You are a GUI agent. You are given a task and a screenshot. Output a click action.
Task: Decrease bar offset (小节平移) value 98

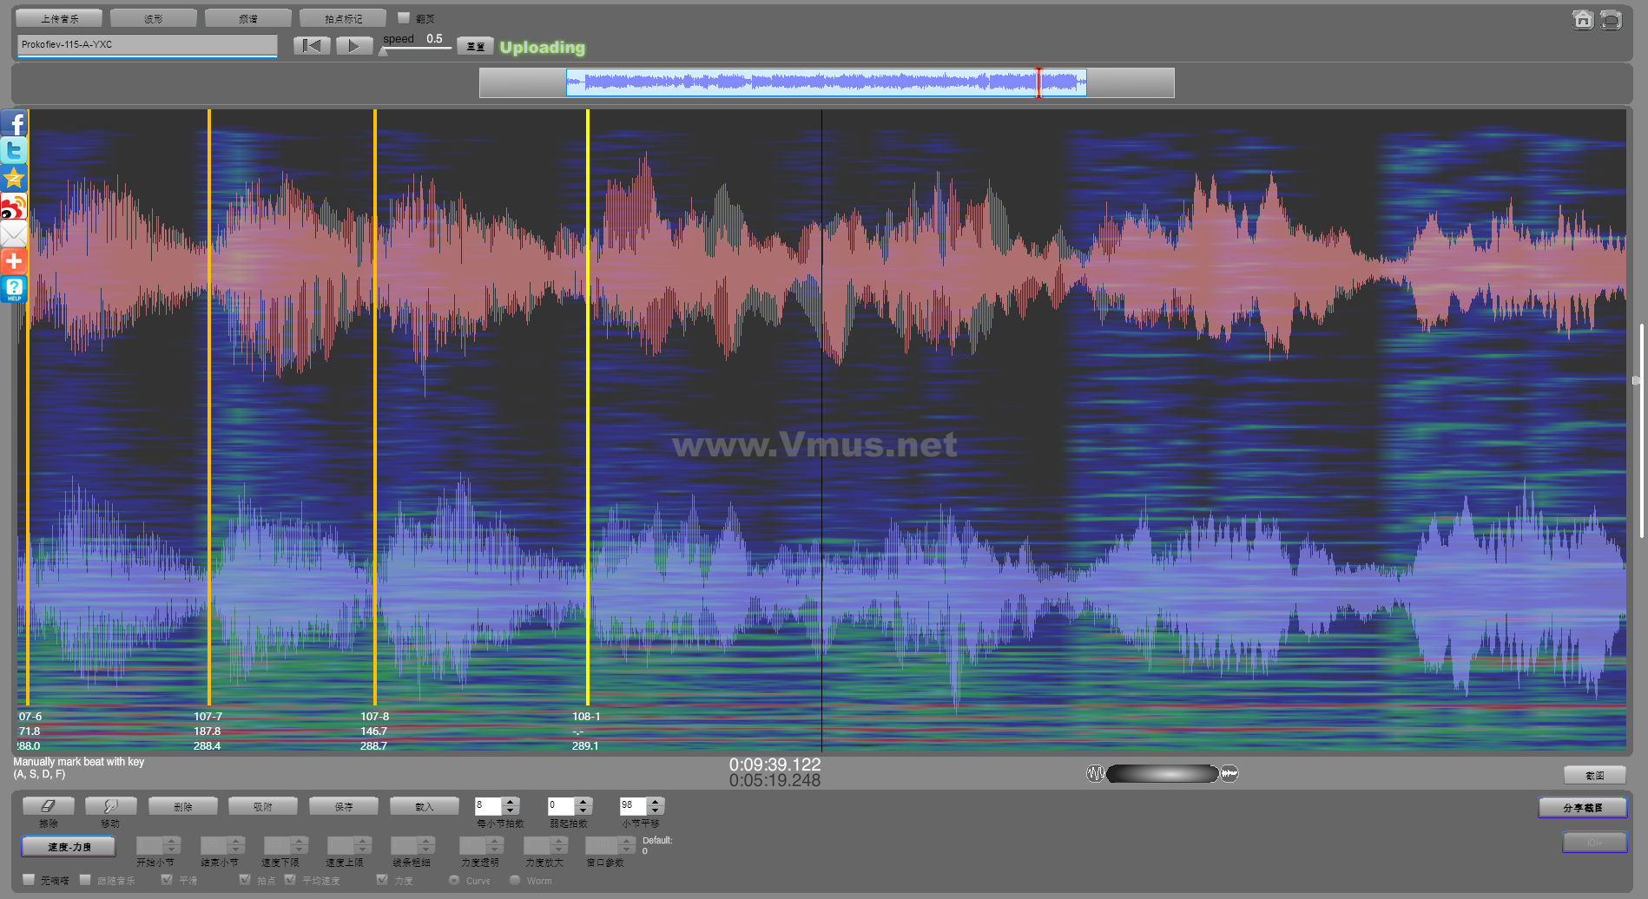[656, 810]
